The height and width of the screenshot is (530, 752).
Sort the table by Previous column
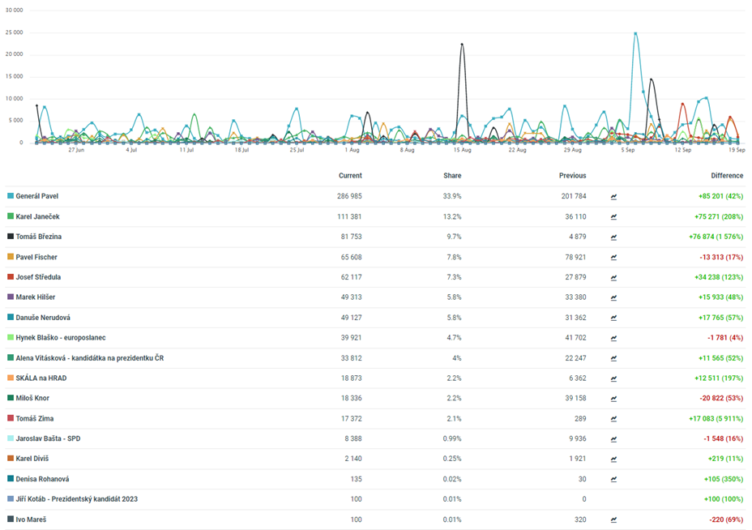pyautogui.click(x=572, y=175)
